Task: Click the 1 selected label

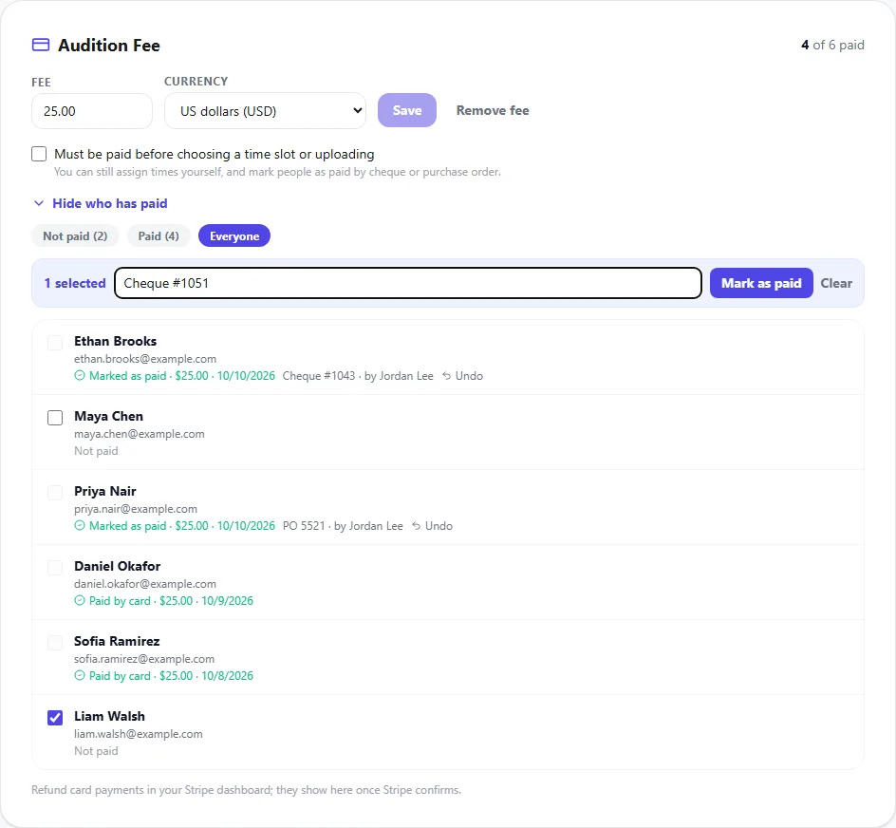Action: tap(75, 283)
